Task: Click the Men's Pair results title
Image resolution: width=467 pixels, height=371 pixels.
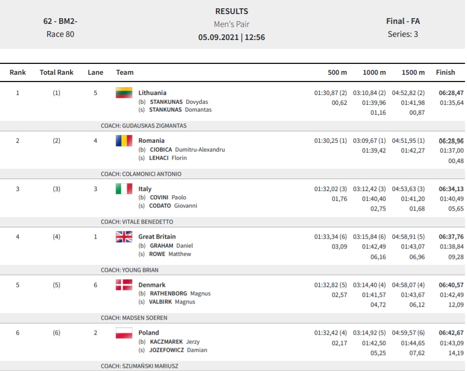Action: pos(231,24)
